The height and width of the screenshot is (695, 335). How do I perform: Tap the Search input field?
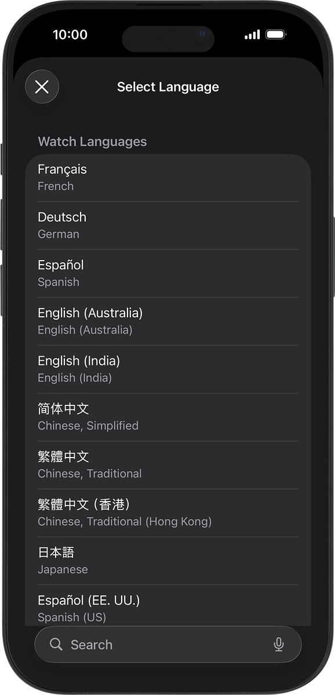click(x=145, y=645)
